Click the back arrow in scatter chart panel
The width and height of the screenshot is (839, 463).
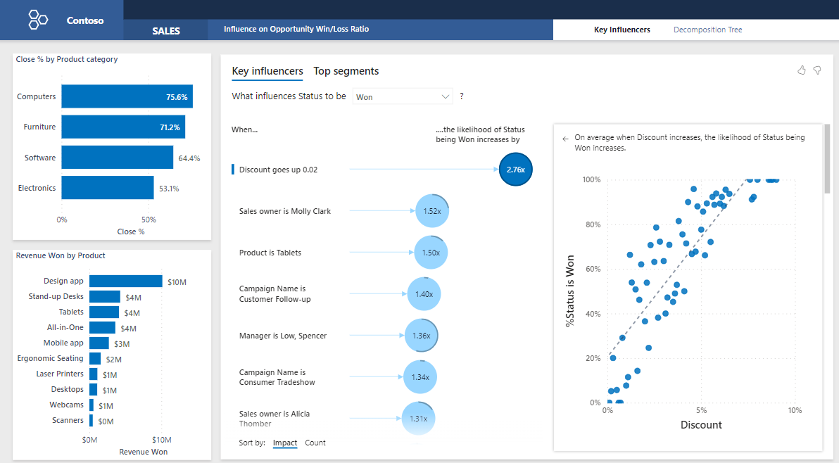565,139
